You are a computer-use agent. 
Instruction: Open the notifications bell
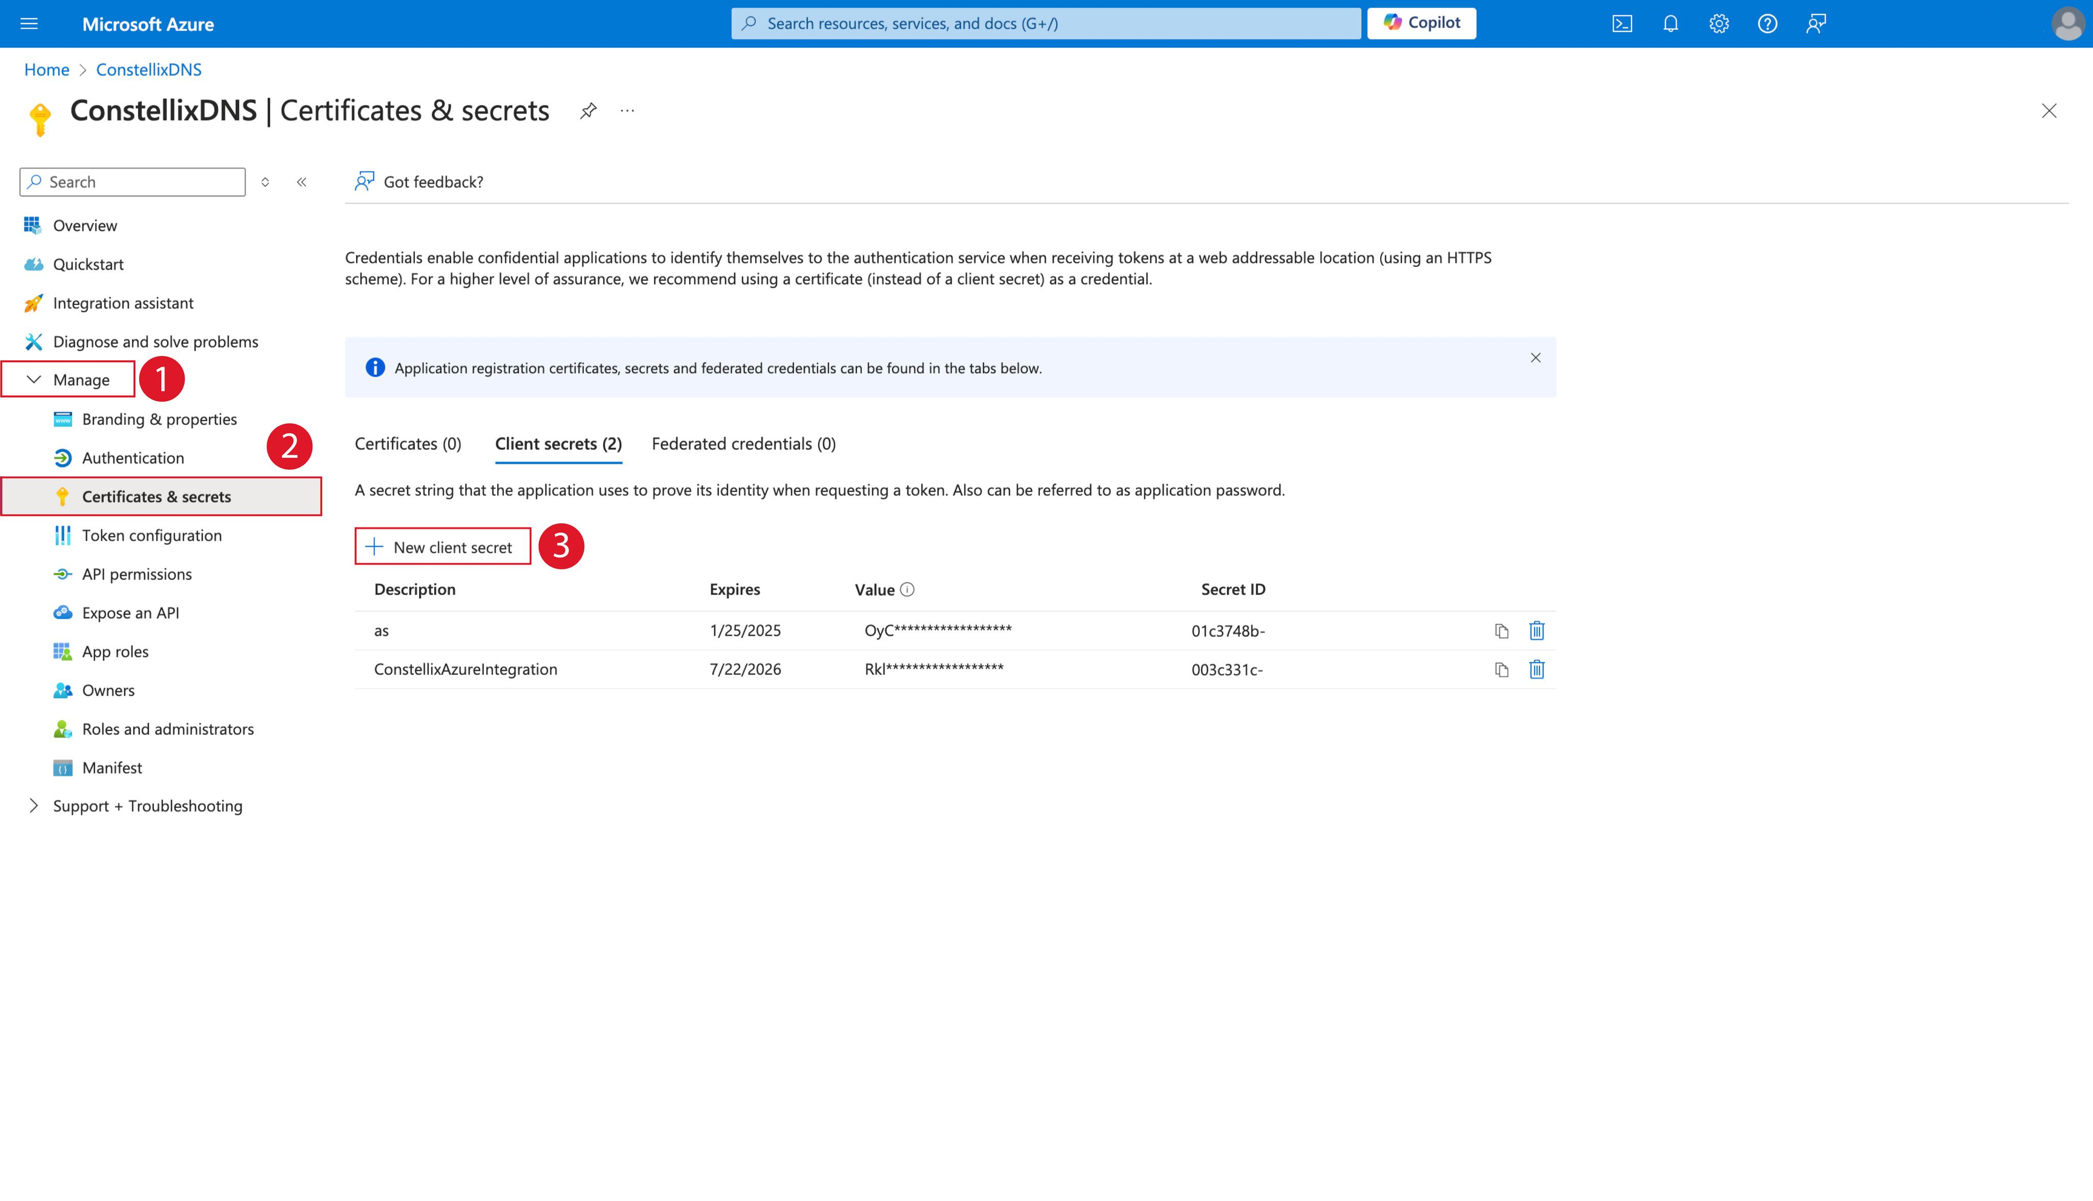(x=1670, y=23)
